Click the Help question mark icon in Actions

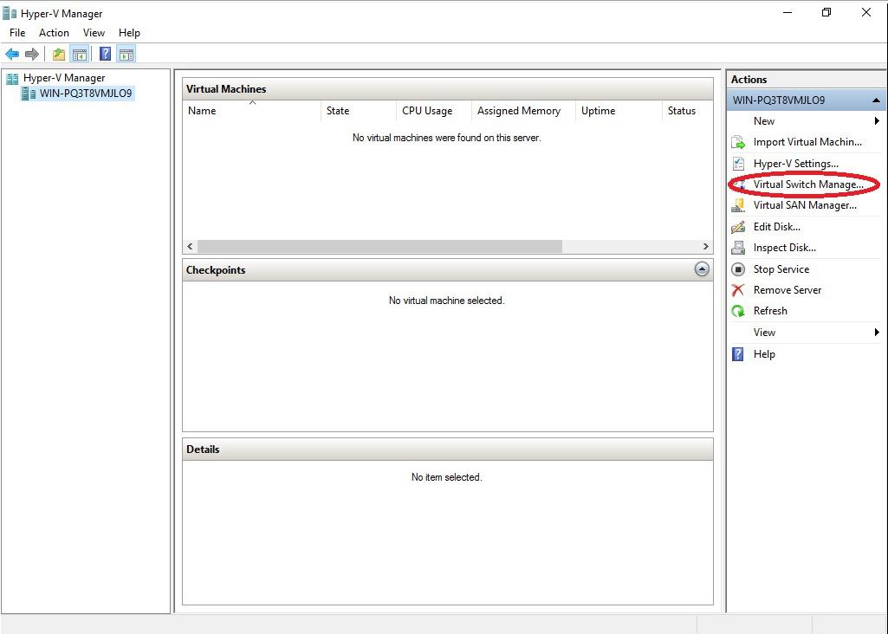738,354
